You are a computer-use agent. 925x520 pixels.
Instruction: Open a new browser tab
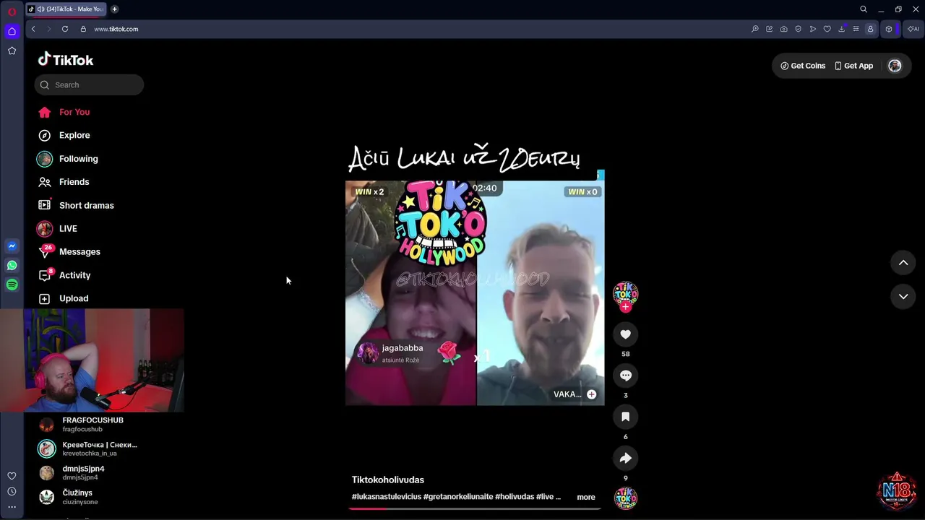coord(114,9)
